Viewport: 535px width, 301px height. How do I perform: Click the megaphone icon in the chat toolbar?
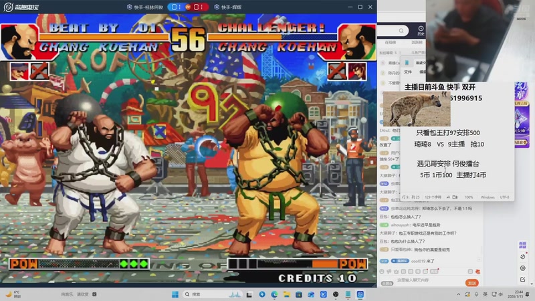[389, 272]
